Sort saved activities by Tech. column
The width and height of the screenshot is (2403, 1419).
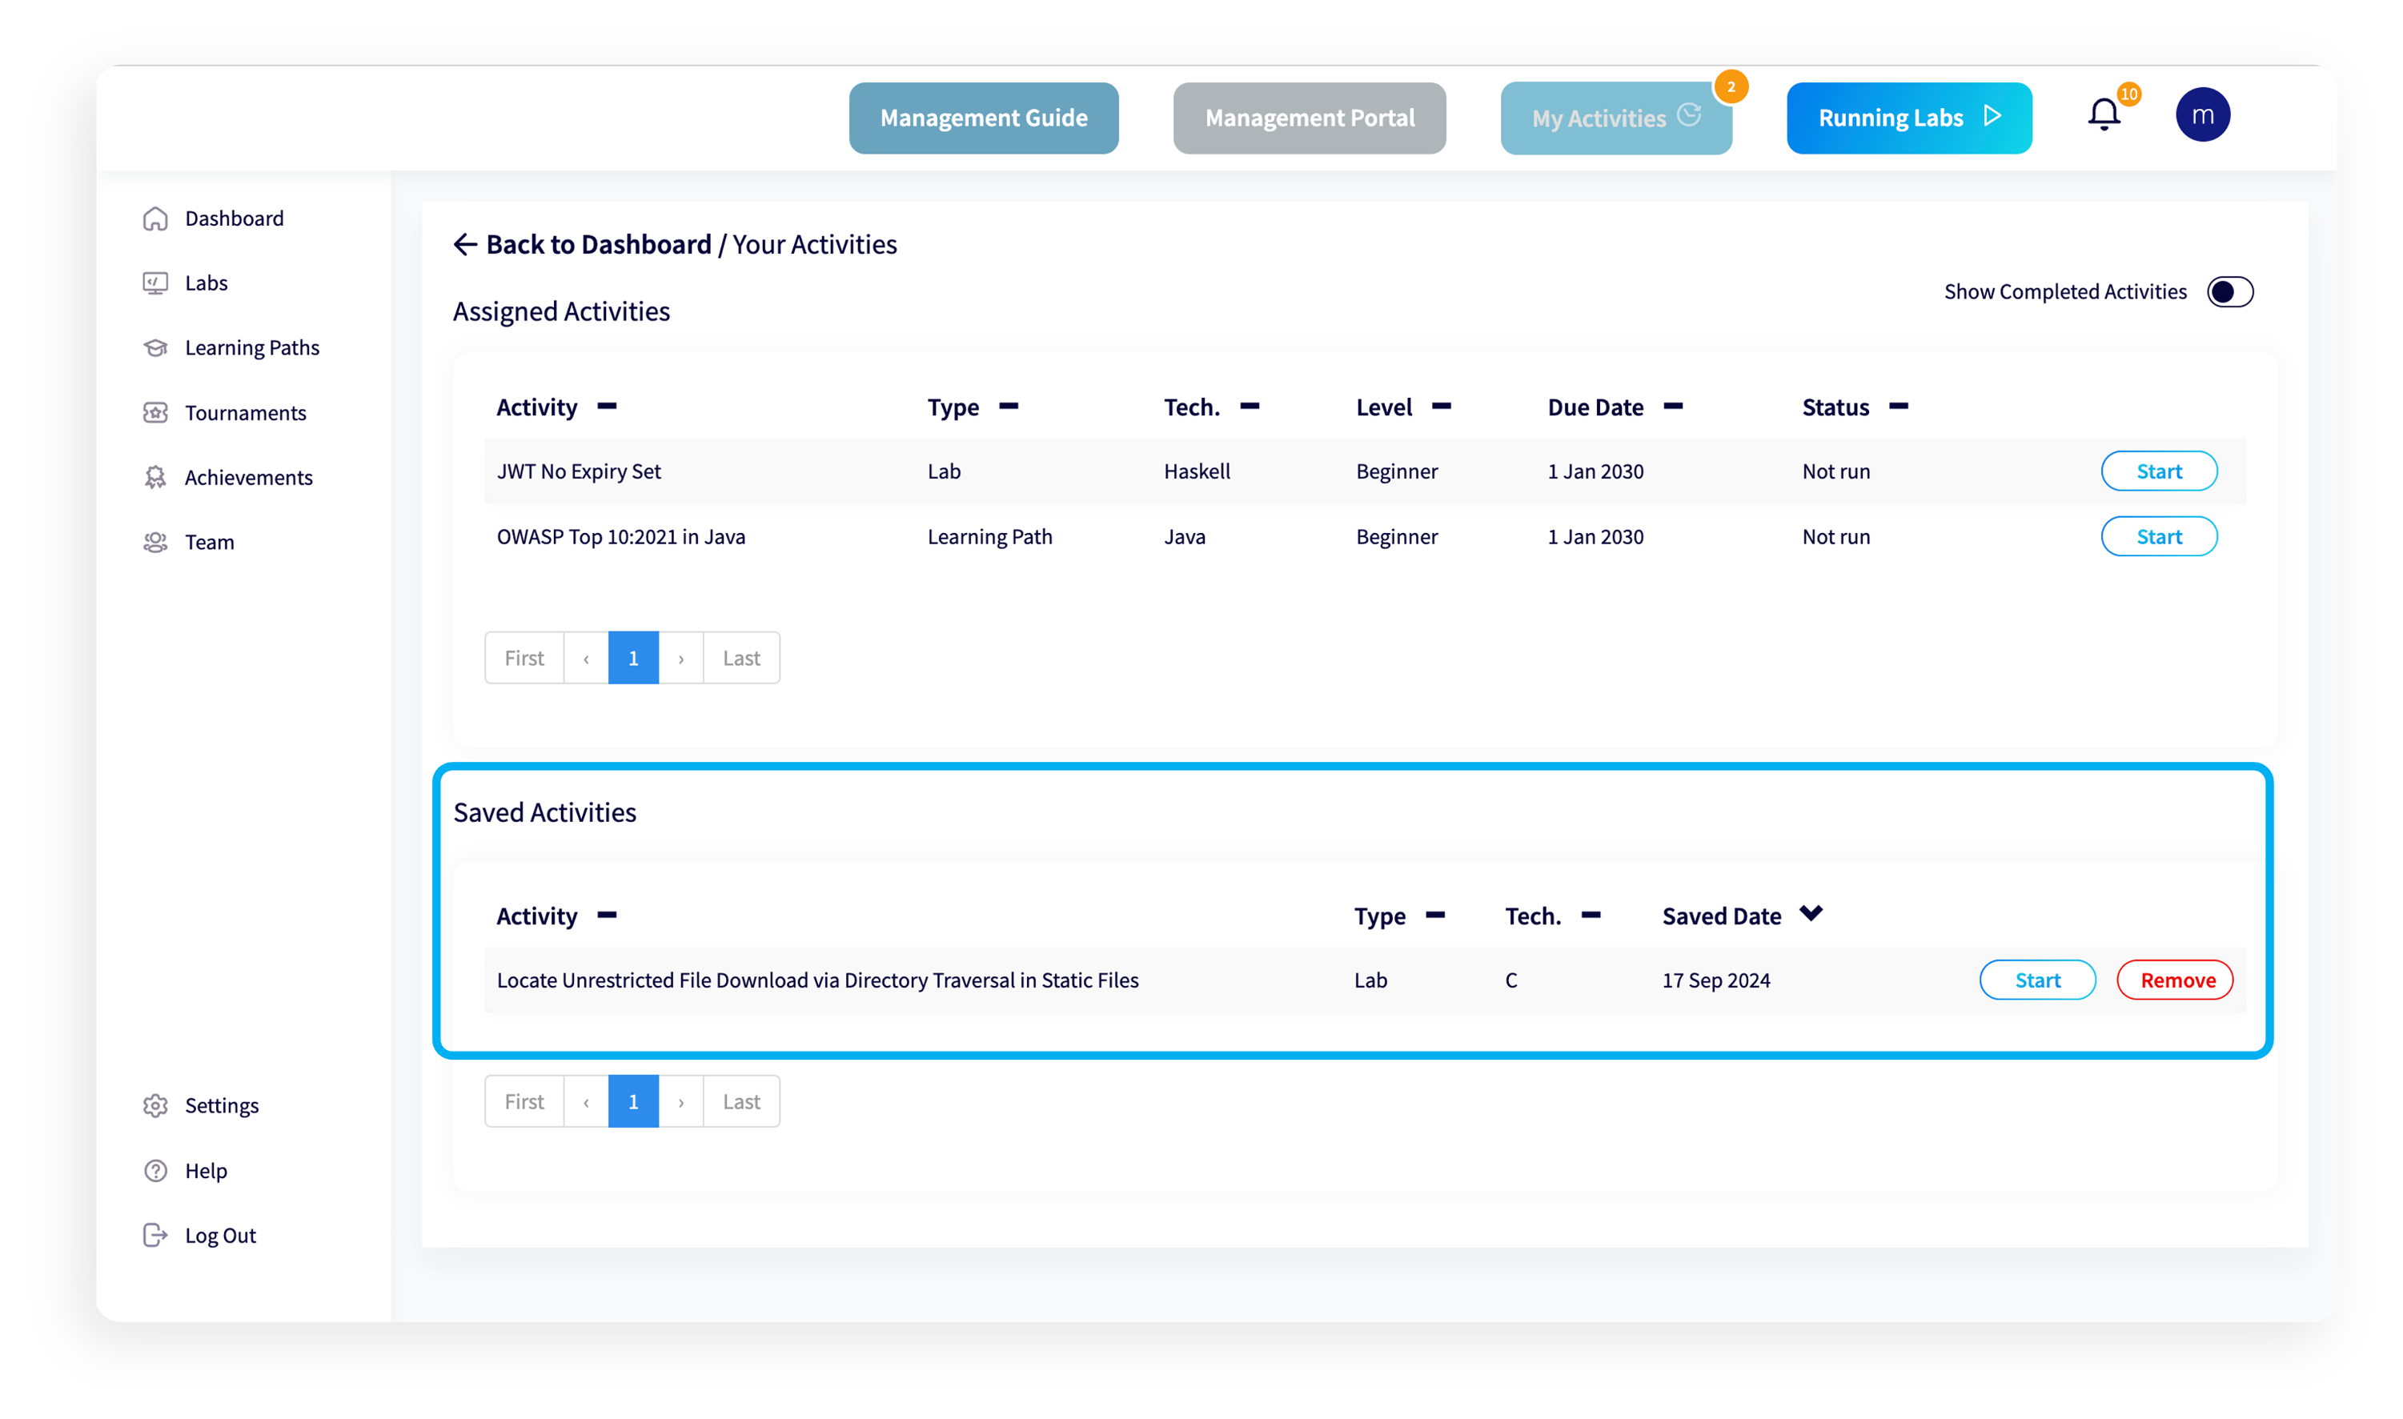tap(1591, 916)
